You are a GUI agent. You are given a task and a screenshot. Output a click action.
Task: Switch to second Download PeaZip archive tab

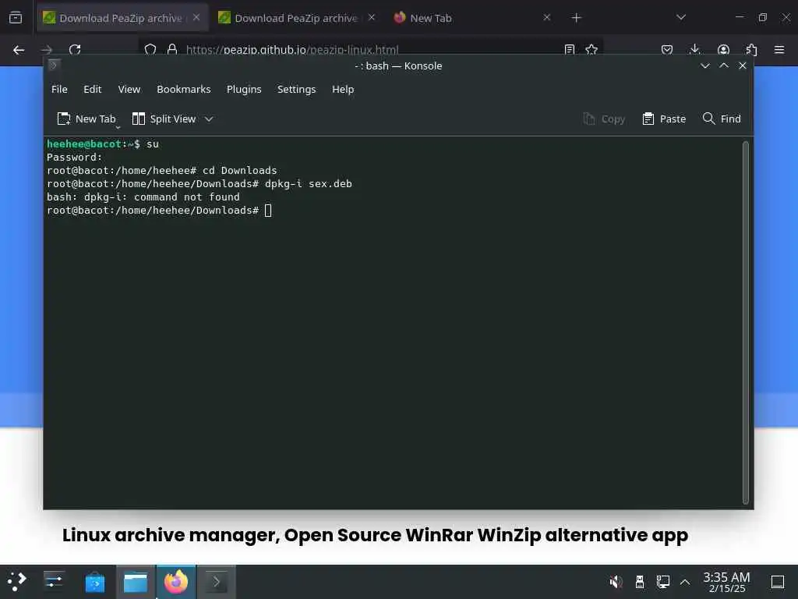pyautogui.click(x=297, y=18)
